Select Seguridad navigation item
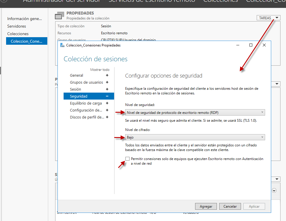 78,96
